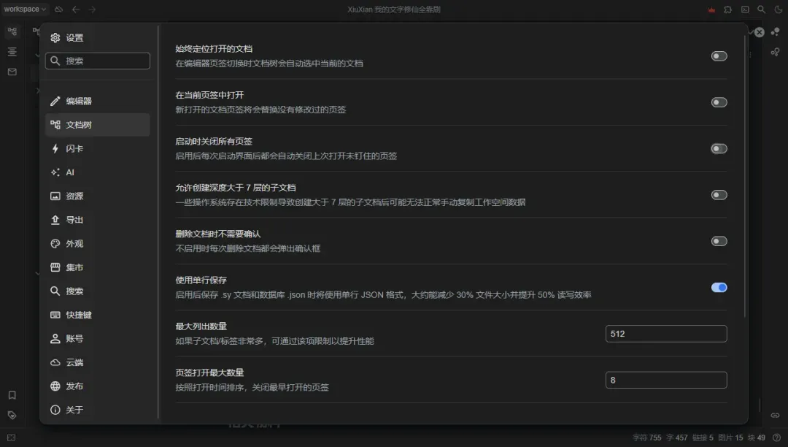Open the 资源 settings section
This screenshot has height=447, width=788.
[98, 196]
